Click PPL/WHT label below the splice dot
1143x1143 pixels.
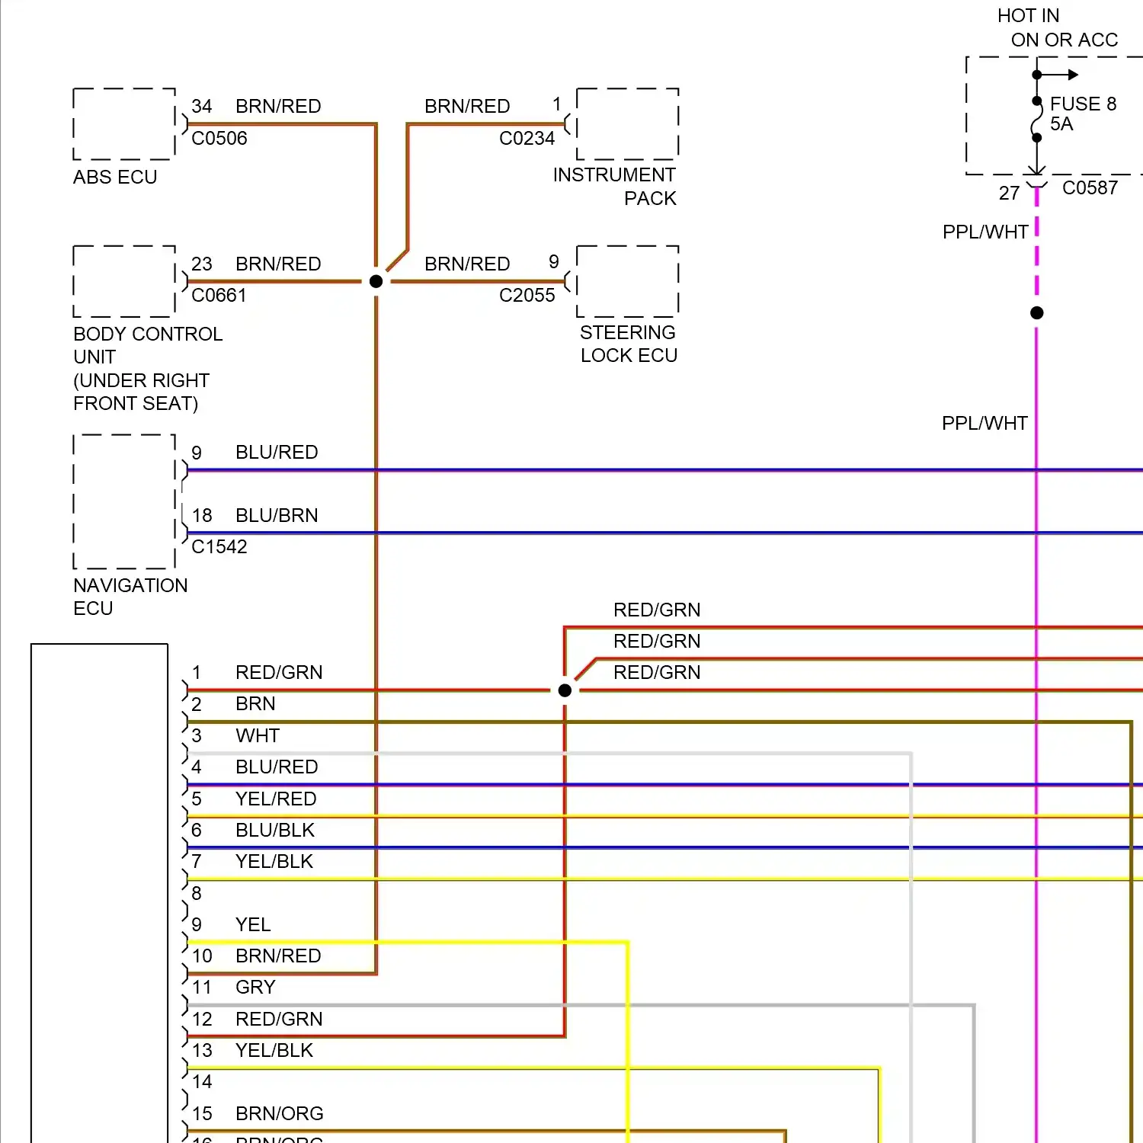(985, 423)
